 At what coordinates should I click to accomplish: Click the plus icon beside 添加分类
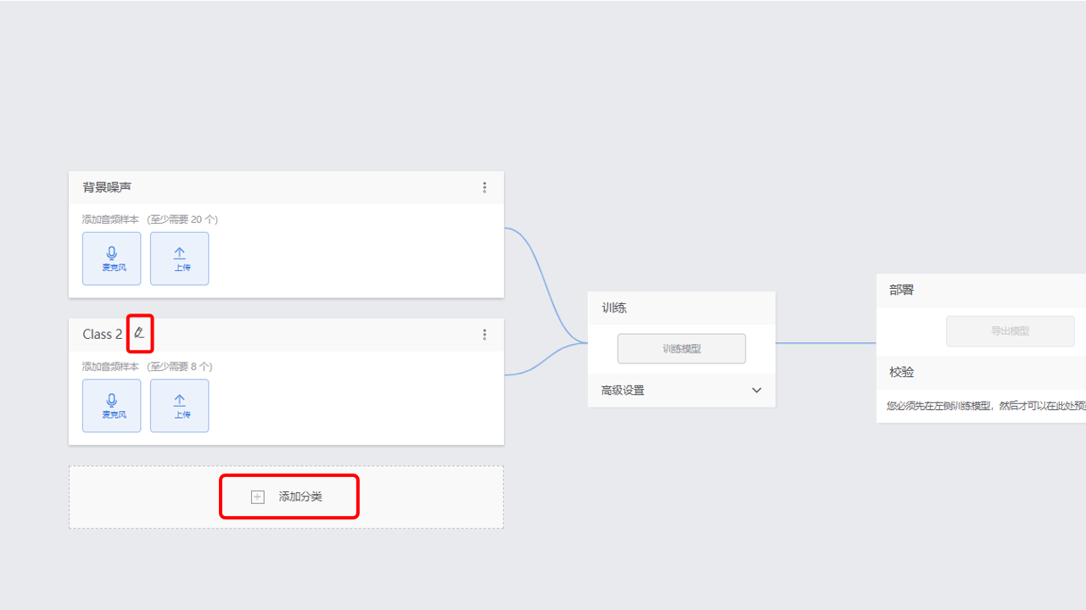click(258, 497)
